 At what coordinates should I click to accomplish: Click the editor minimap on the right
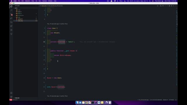(x=177, y=48)
